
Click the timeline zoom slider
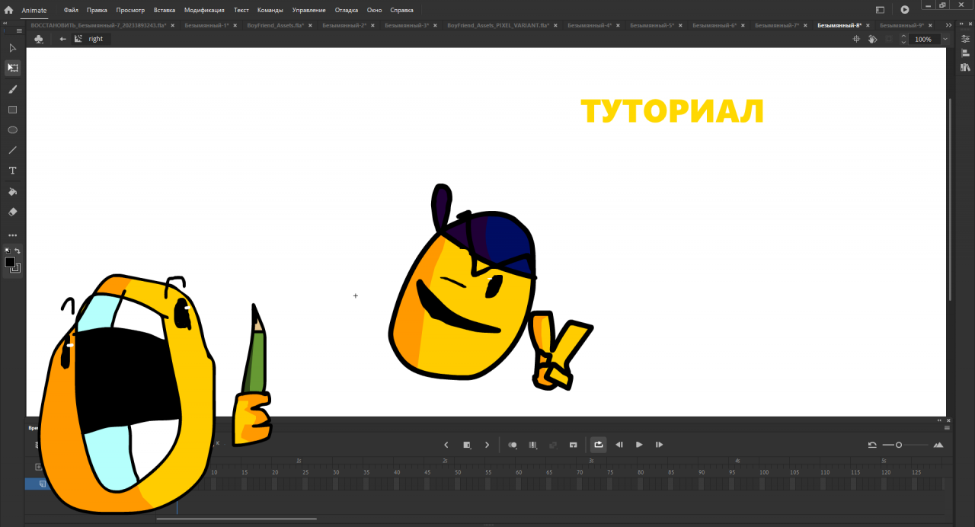(x=899, y=445)
